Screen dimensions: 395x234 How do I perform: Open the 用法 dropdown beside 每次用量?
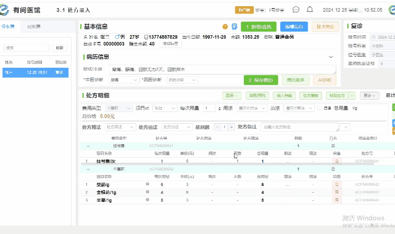coord(252,108)
